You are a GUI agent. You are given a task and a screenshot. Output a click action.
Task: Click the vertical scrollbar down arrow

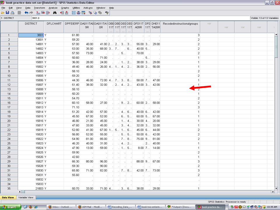[x=276, y=188]
